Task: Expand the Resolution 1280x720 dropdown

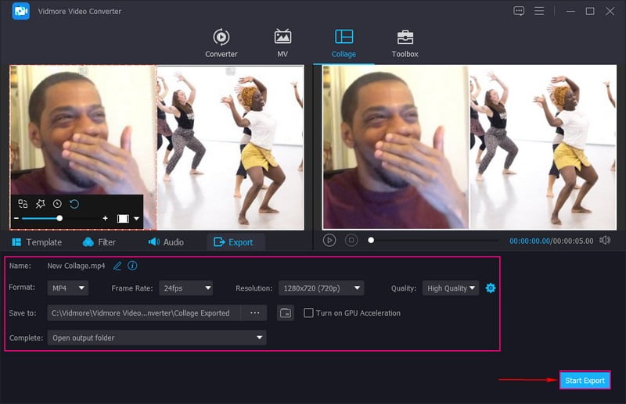Action: pyautogui.click(x=321, y=288)
